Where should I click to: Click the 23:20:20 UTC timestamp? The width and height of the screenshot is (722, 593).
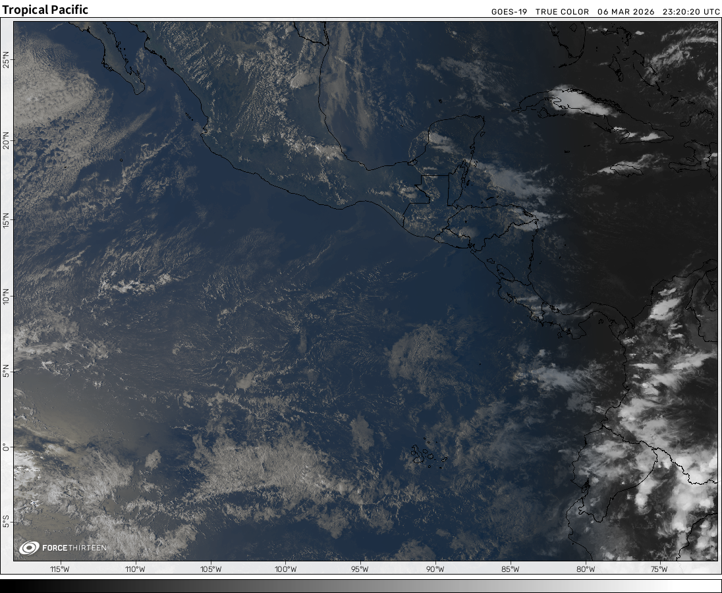click(x=690, y=12)
